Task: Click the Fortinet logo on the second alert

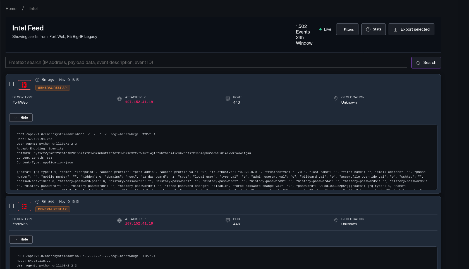Action: (24, 206)
